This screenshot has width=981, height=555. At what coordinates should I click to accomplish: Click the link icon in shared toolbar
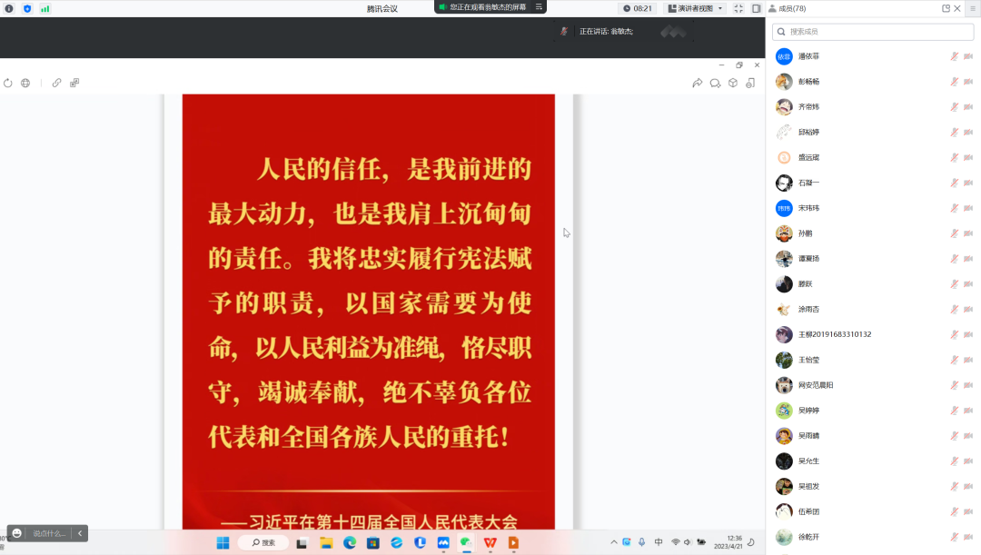point(56,83)
